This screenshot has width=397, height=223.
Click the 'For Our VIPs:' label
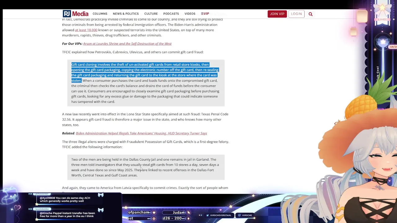click(72, 44)
